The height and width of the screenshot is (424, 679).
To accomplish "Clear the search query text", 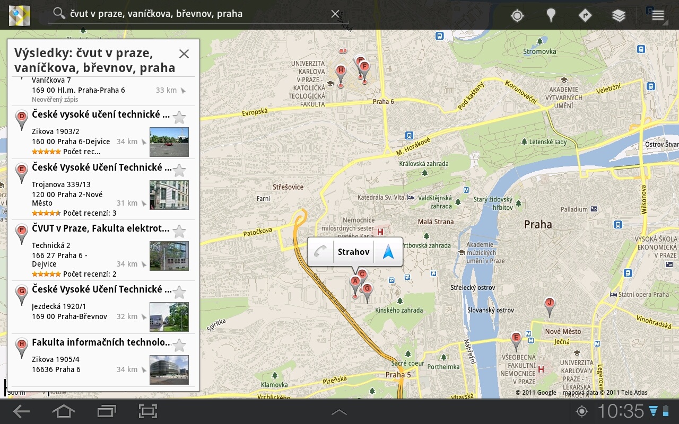I will (x=335, y=14).
